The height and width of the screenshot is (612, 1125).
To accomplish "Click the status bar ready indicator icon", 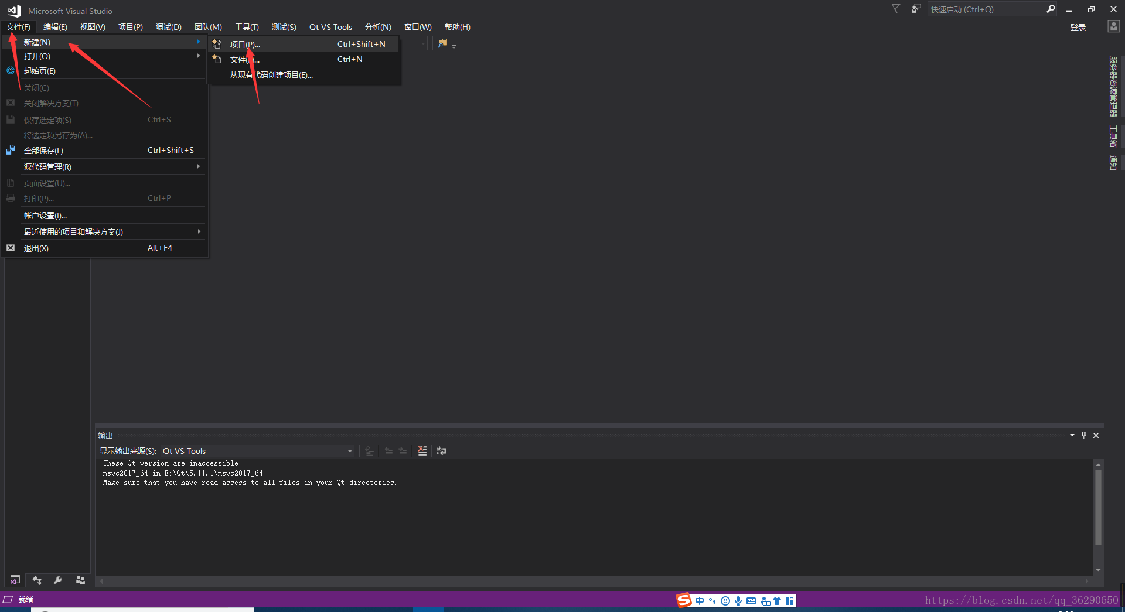I will [8, 599].
